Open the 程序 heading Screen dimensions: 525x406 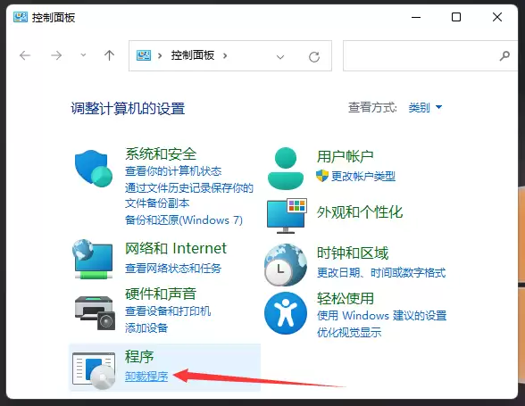tap(139, 356)
